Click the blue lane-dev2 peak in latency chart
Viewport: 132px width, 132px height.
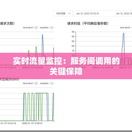123,34
